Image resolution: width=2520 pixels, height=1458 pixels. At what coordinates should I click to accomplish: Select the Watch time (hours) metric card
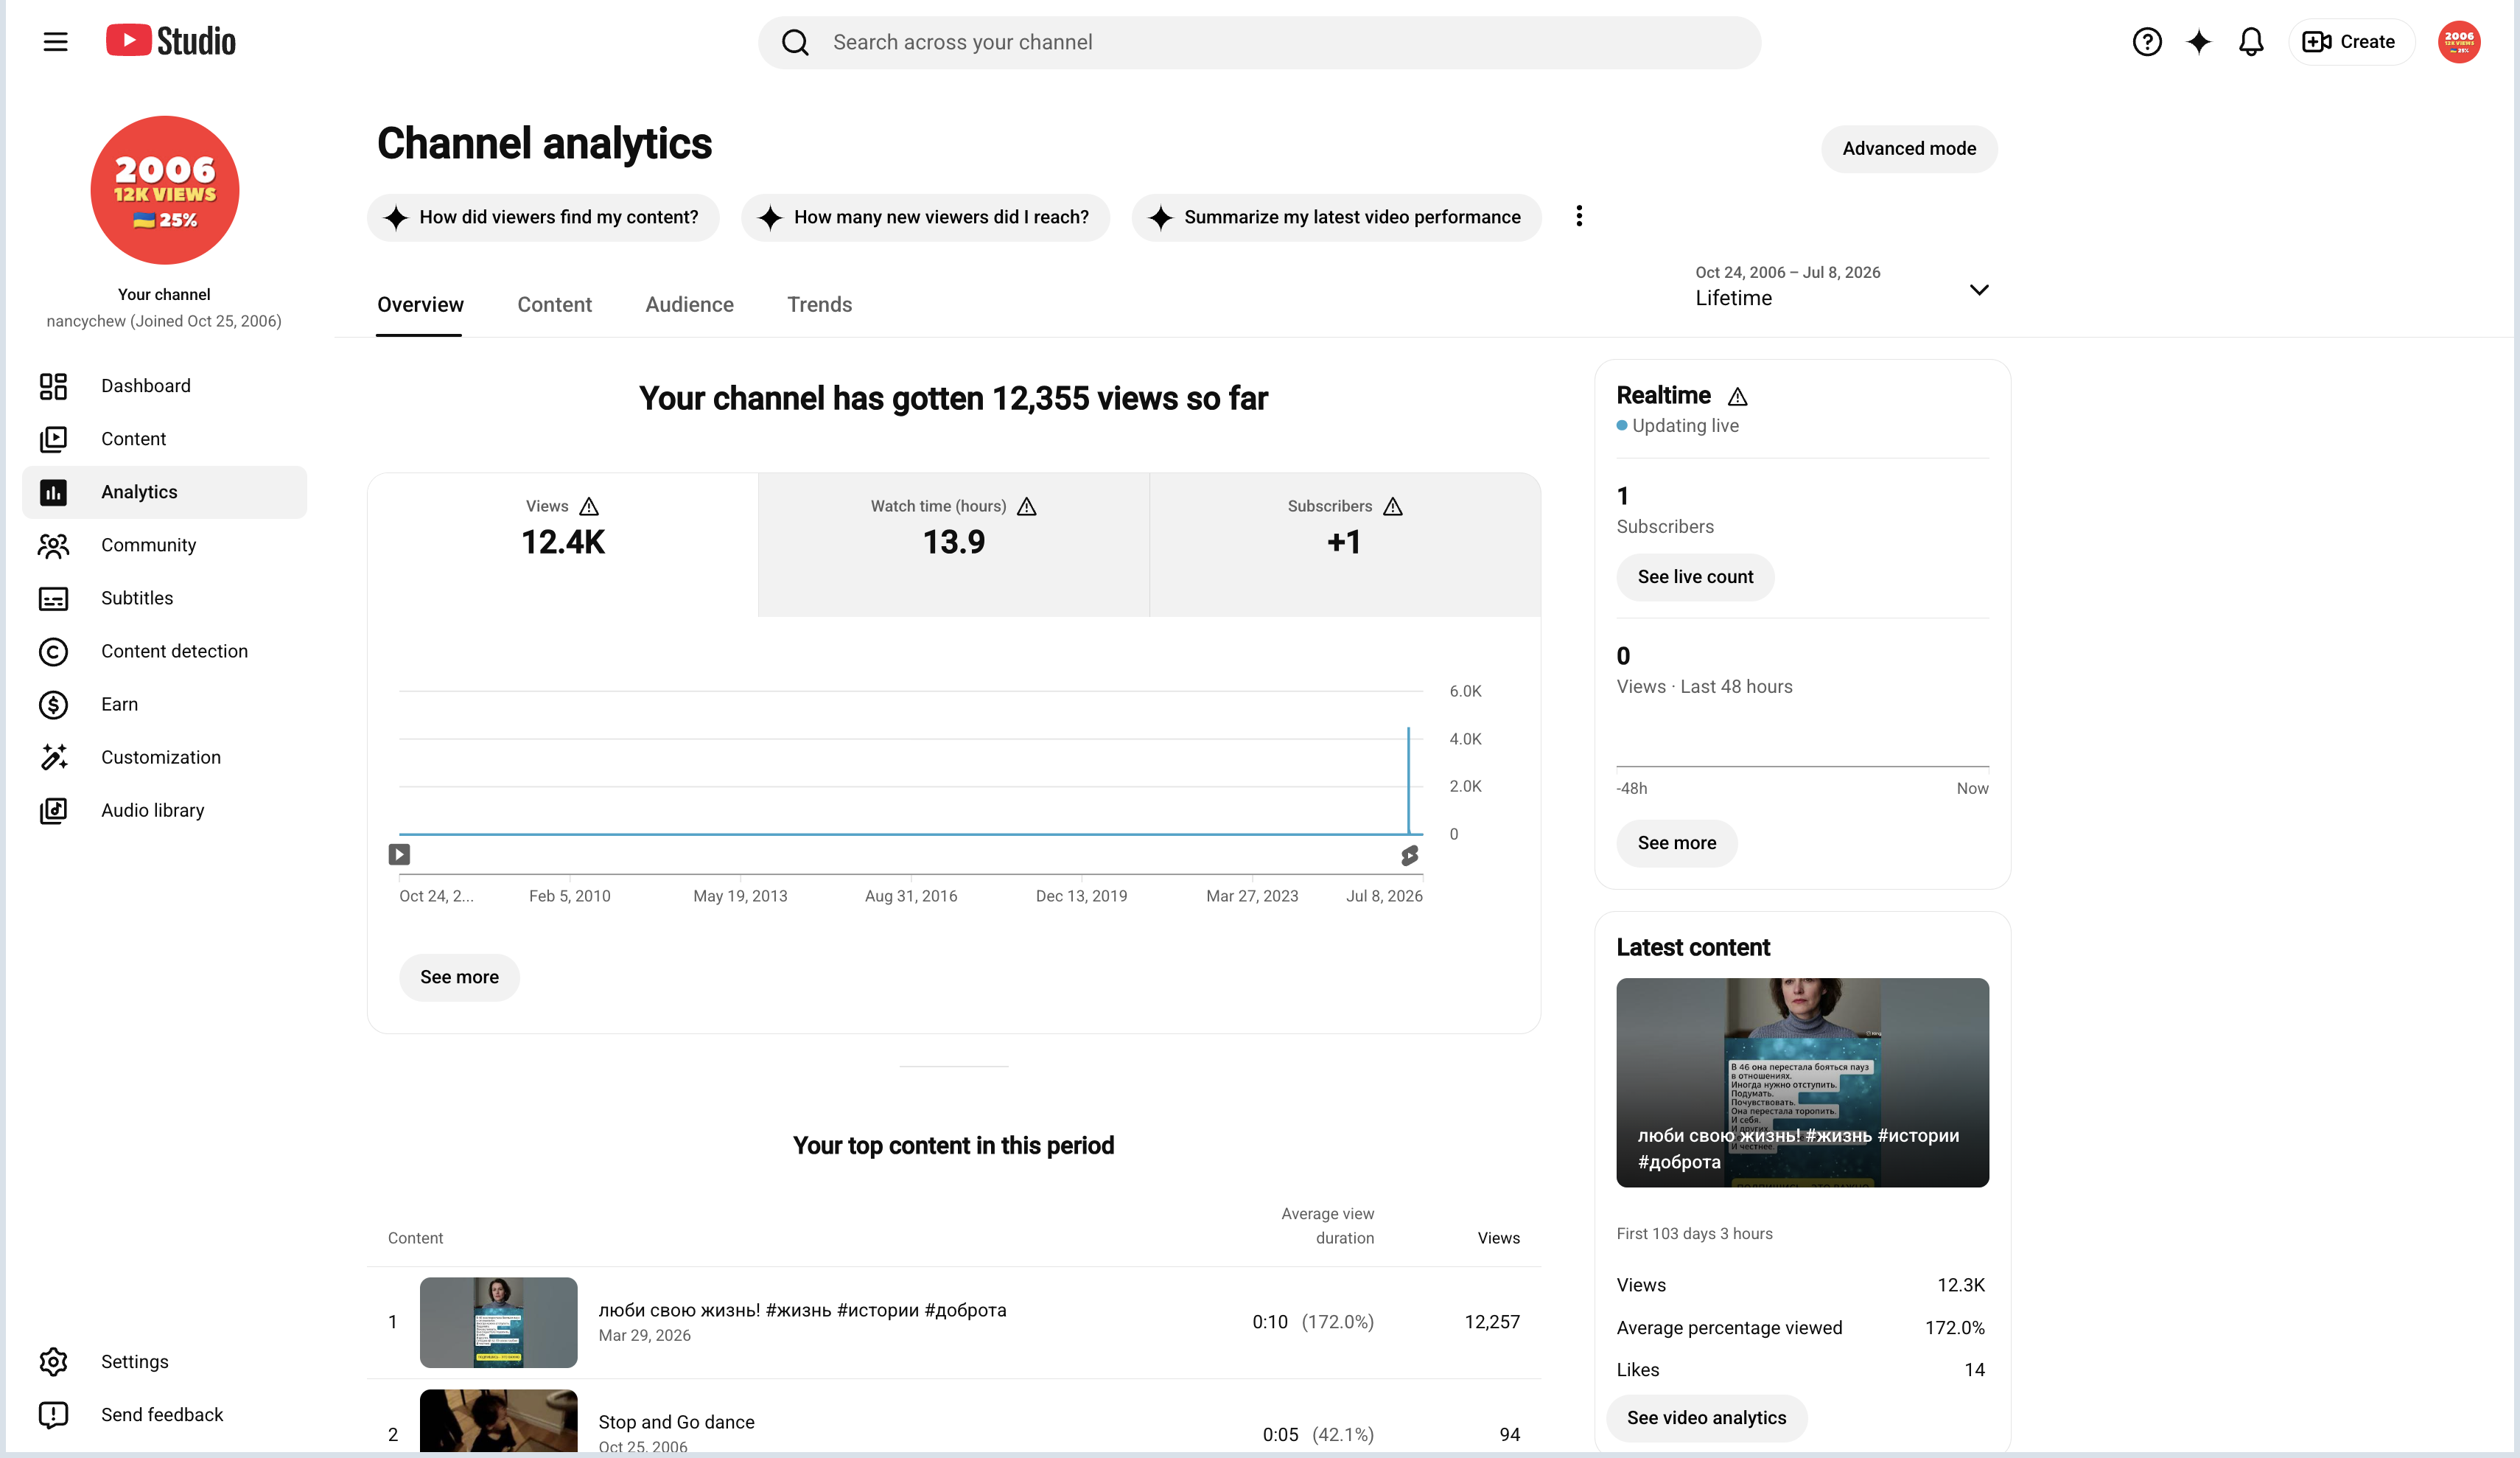[x=954, y=545]
